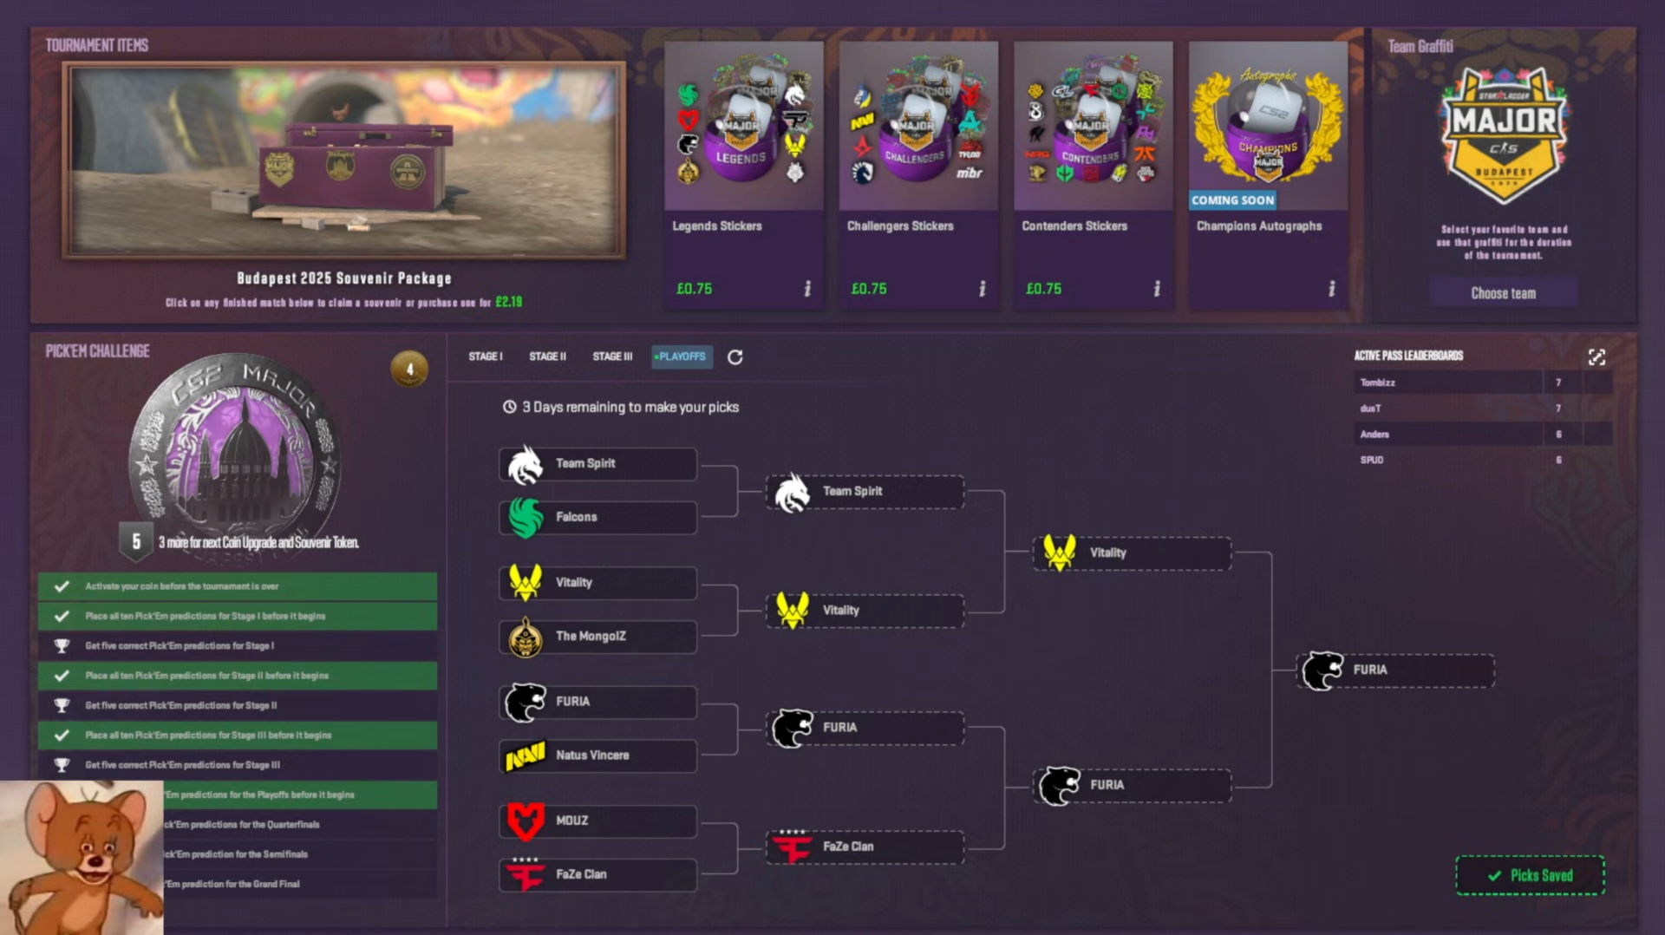The width and height of the screenshot is (1665, 935).
Task: Switch to the Stage I tab
Action: click(x=486, y=356)
